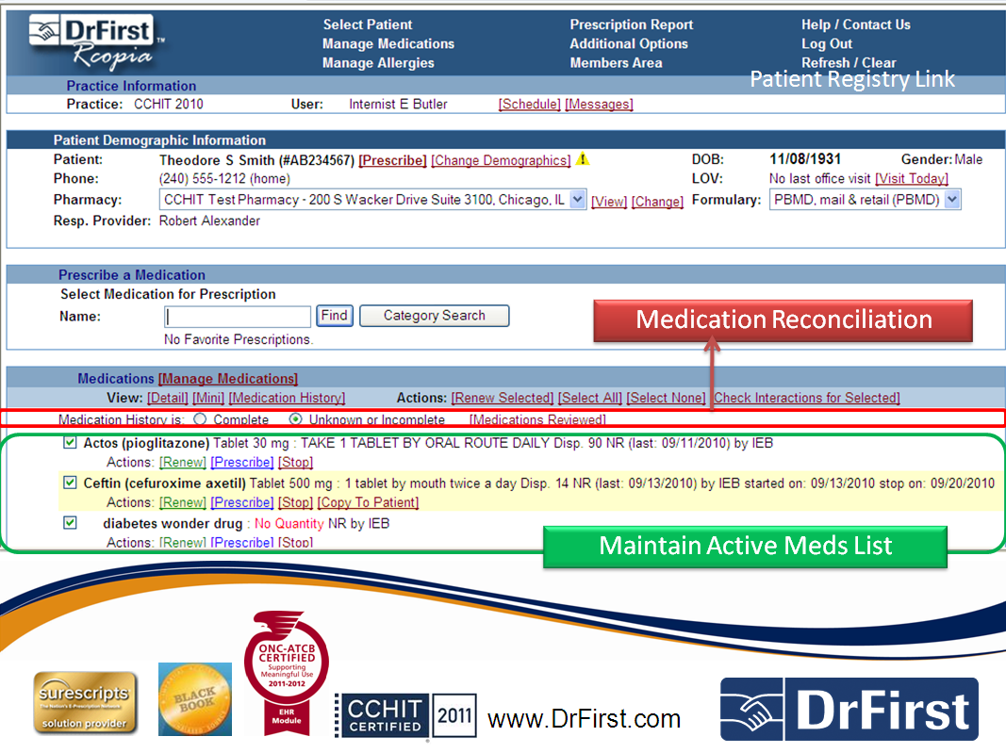
Task: Click Renew for Actos
Action: (183, 462)
